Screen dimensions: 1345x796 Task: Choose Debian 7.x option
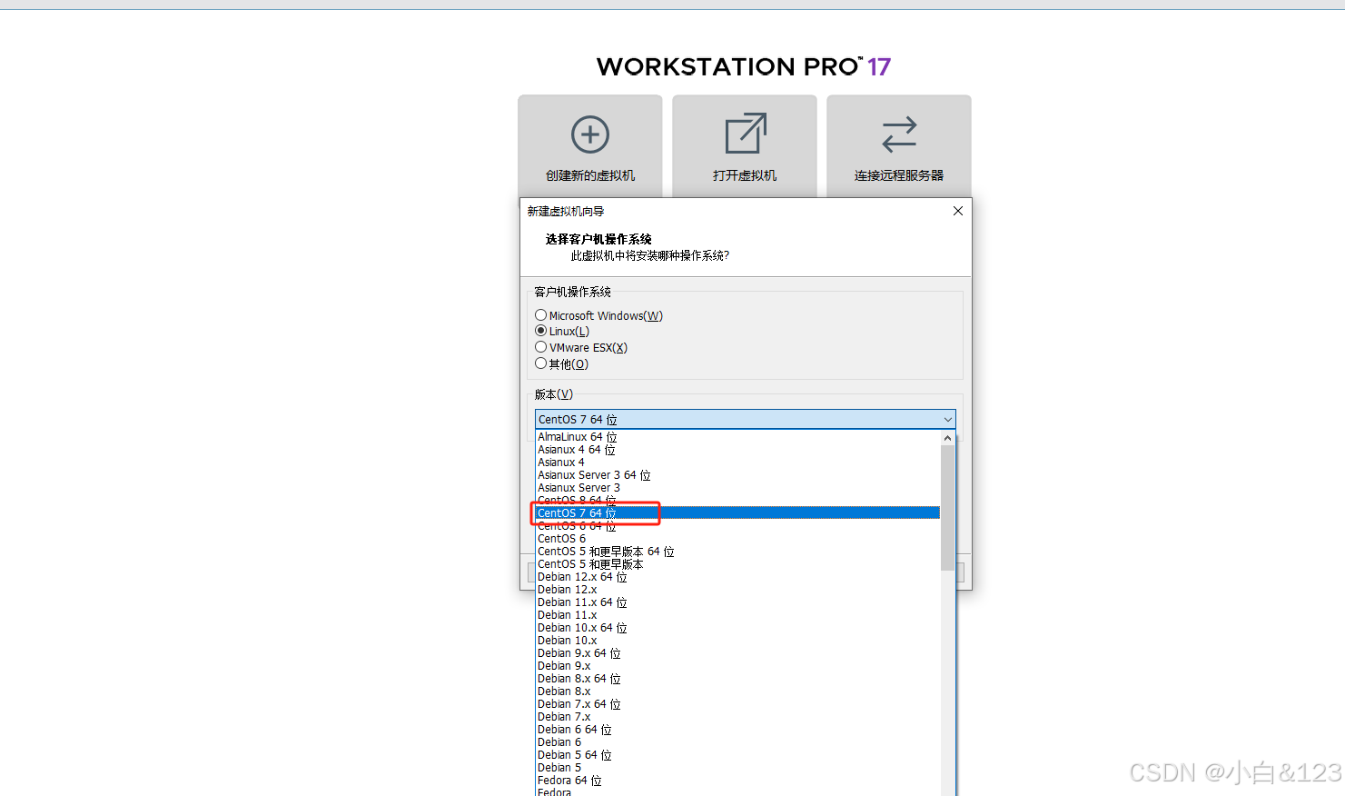737,717
